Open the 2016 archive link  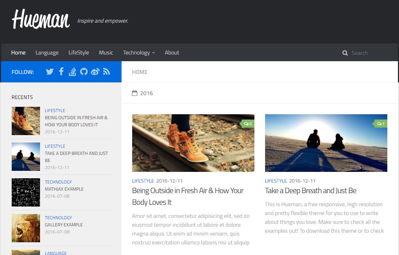(146, 93)
